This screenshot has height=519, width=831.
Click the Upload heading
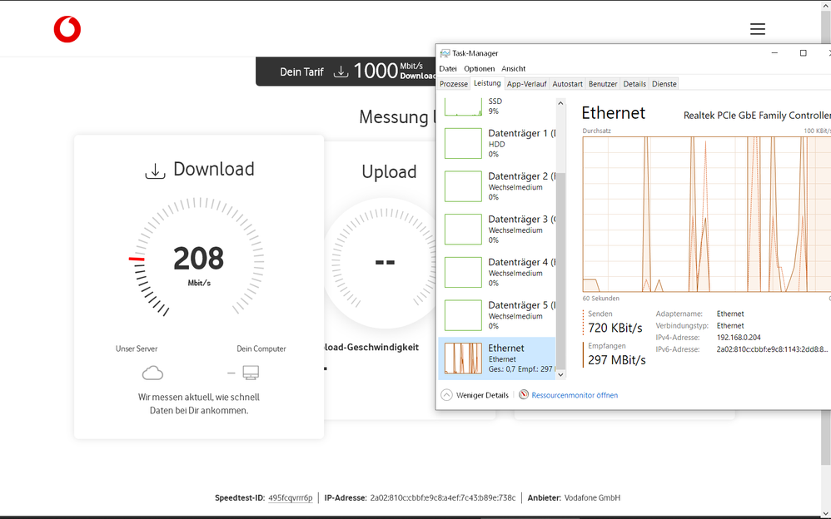point(389,172)
